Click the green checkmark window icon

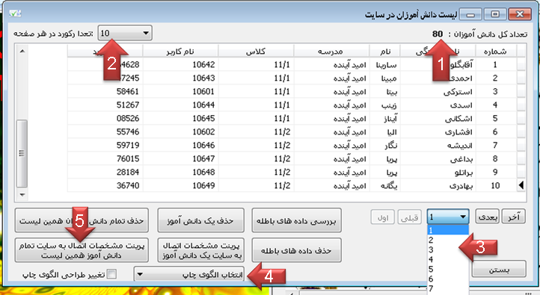coord(15,13)
